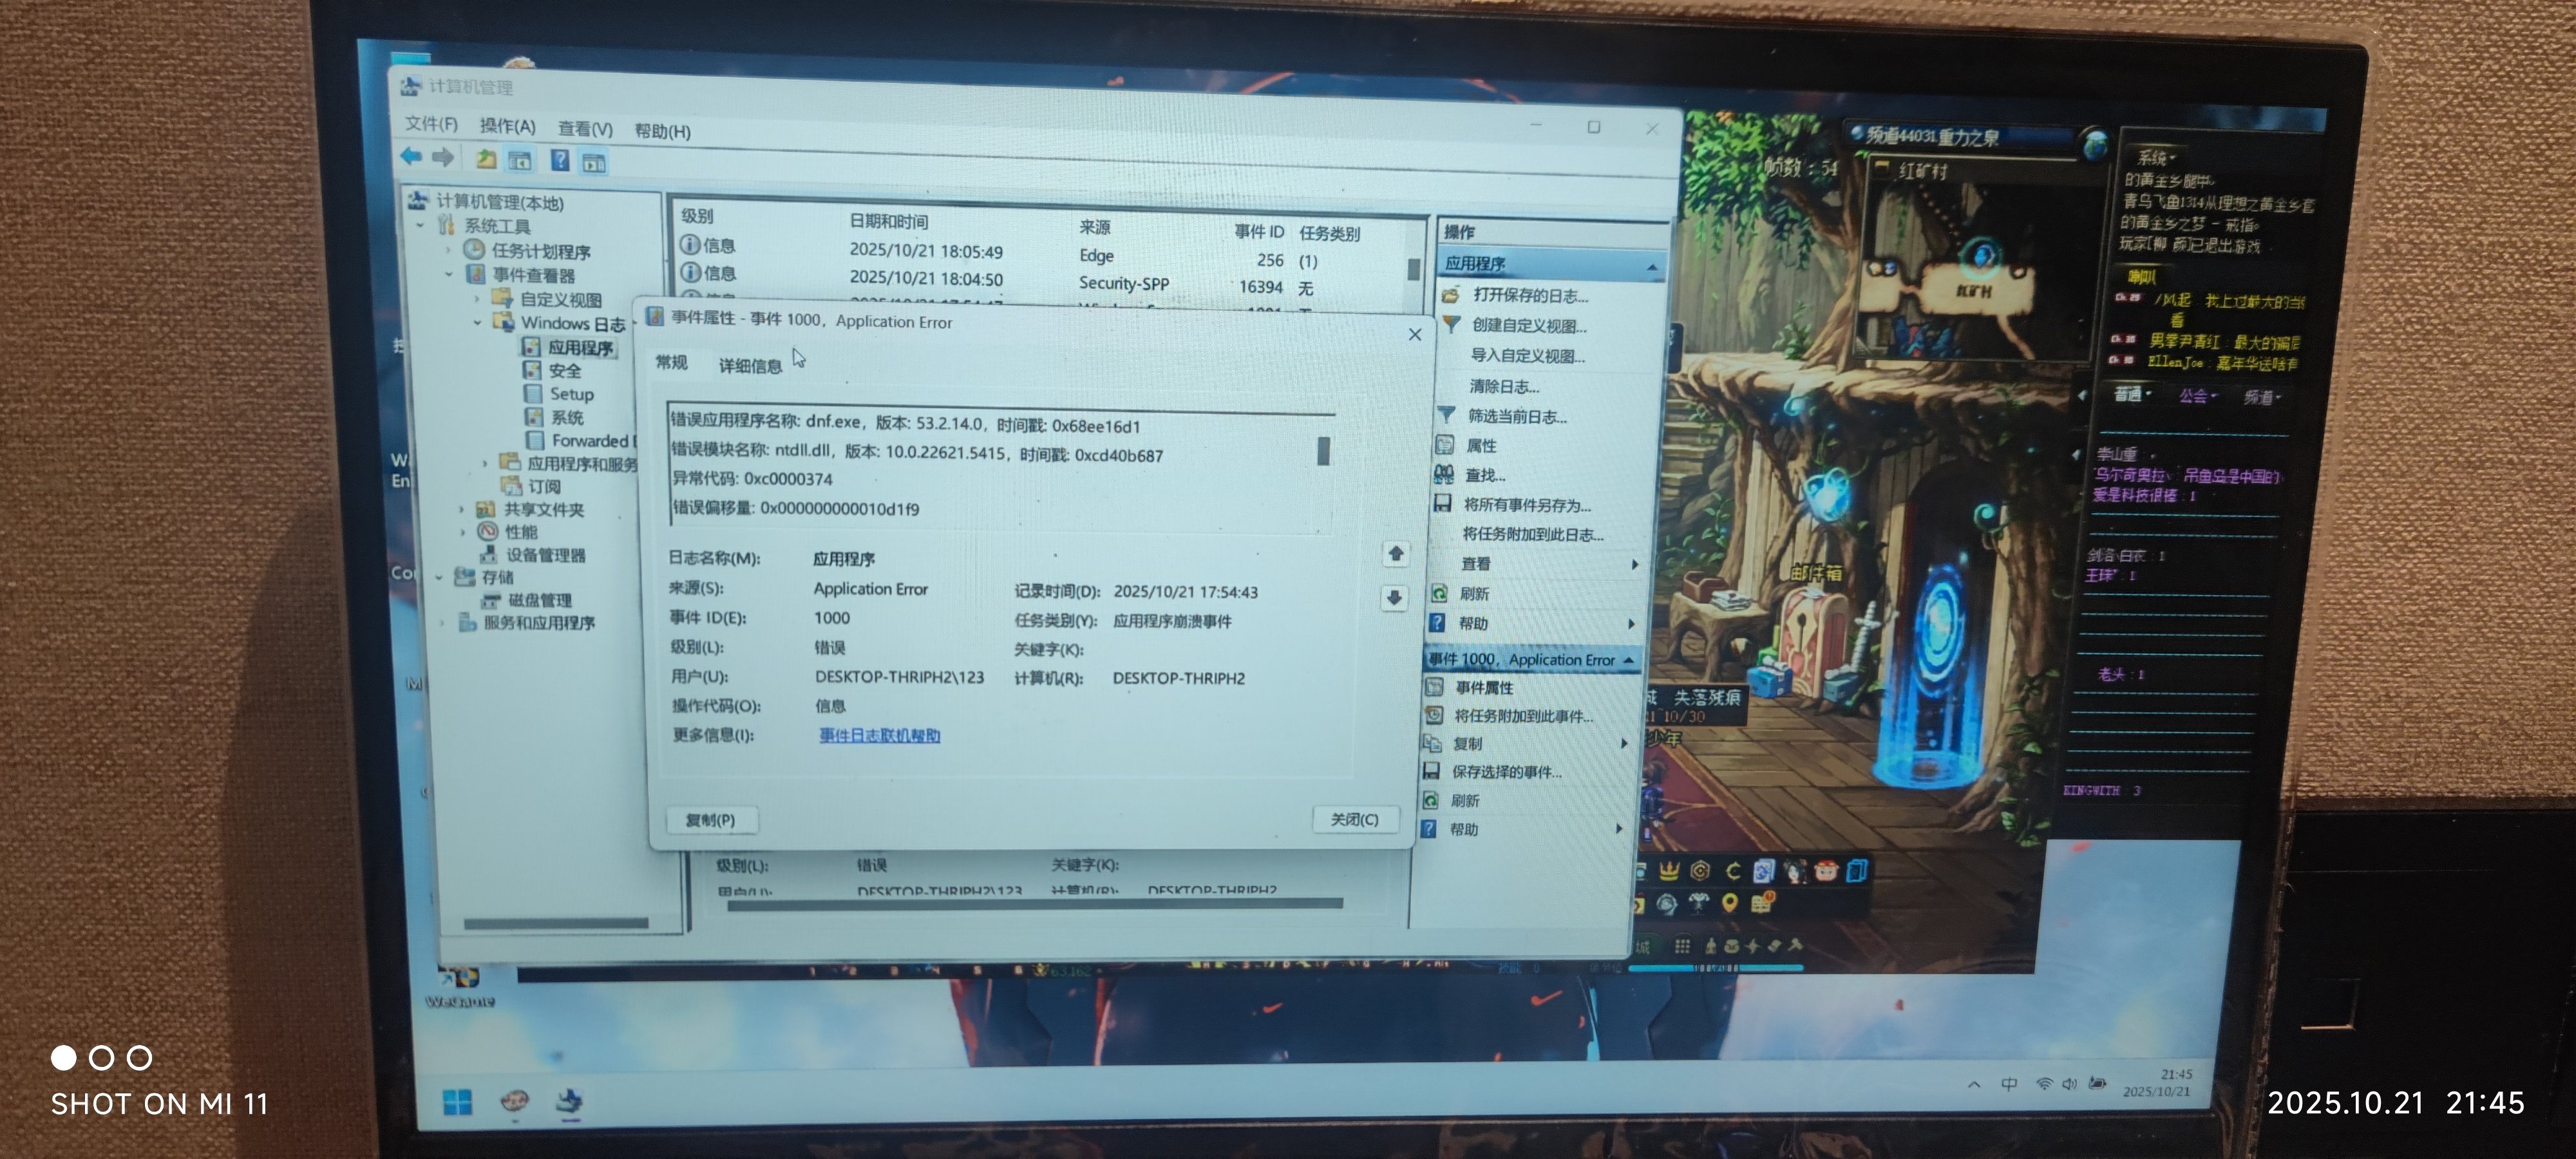Open the 事件日志联机帮助 link
This screenshot has height=1159, width=2576.
[x=879, y=735]
